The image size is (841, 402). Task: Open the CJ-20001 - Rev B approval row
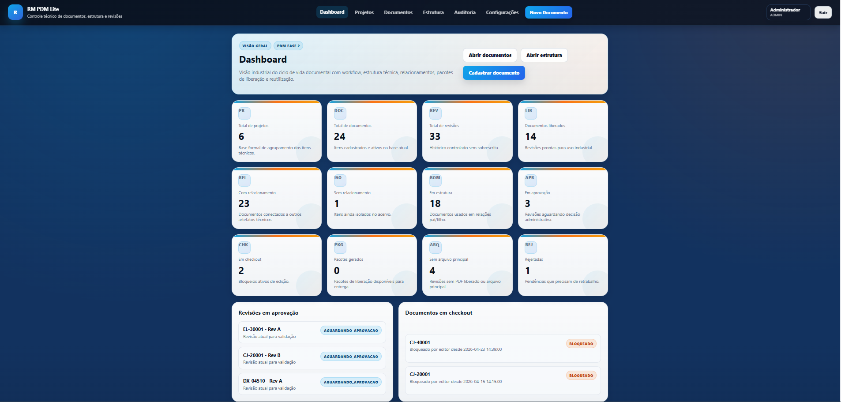312,358
